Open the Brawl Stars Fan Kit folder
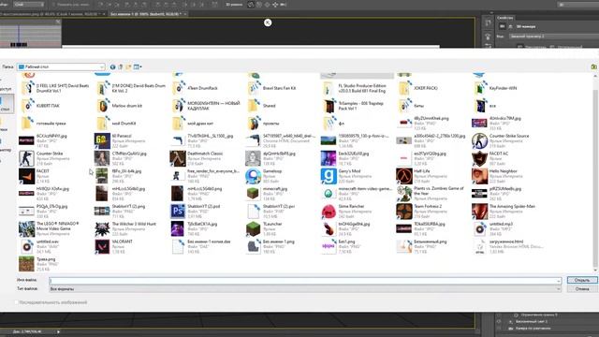Viewport: 599px width, 337px height. tap(271, 88)
